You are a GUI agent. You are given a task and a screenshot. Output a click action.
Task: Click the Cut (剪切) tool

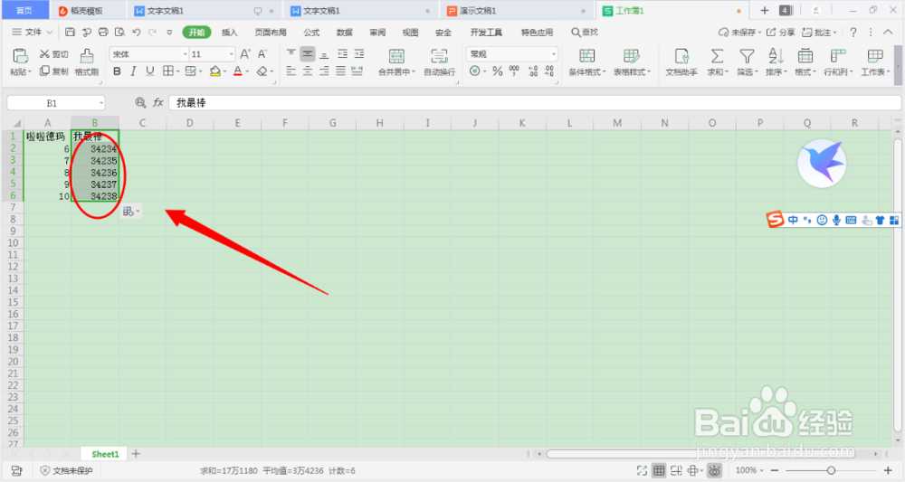coord(53,53)
